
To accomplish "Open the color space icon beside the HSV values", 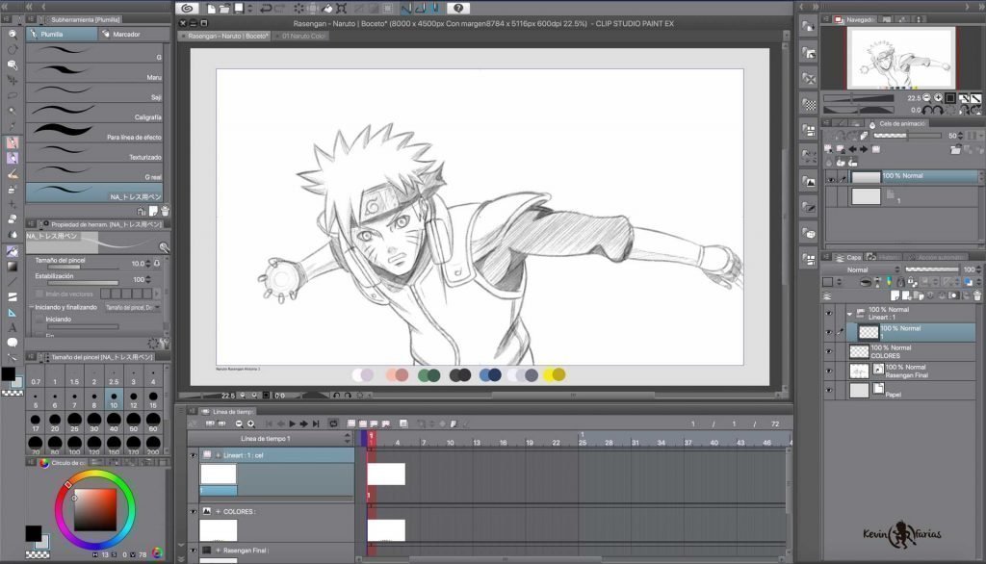I will coord(157,552).
